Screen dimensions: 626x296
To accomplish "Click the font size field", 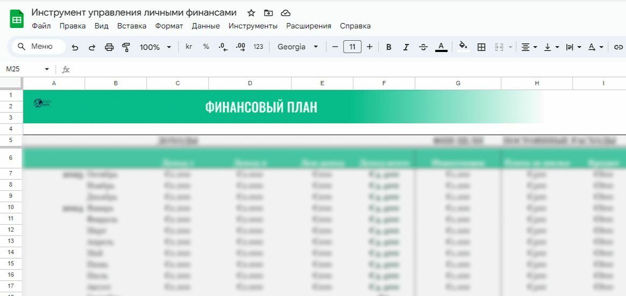I will [352, 47].
